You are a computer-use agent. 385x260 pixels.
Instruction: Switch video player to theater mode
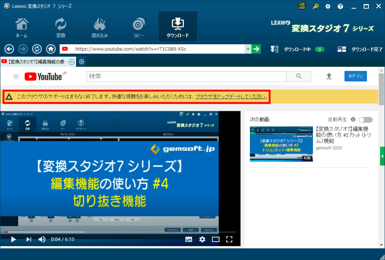[x=215, y=239]
